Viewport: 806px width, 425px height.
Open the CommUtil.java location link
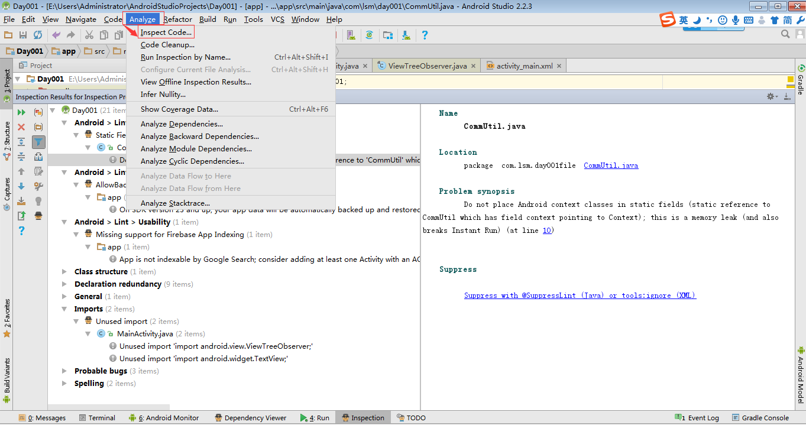611,166
